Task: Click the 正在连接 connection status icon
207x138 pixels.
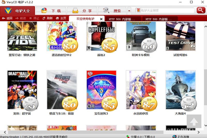Action: (174, 137)
